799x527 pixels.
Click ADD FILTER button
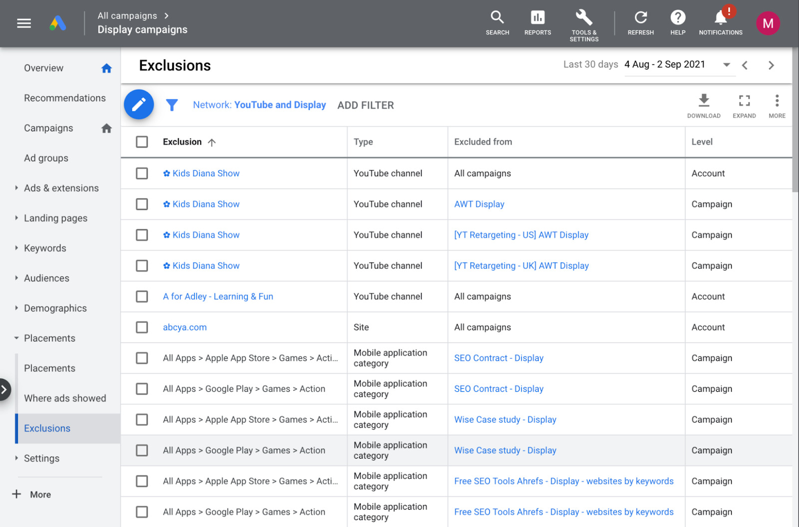366,105
